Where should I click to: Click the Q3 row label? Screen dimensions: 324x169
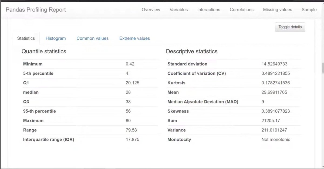[26, 102]
